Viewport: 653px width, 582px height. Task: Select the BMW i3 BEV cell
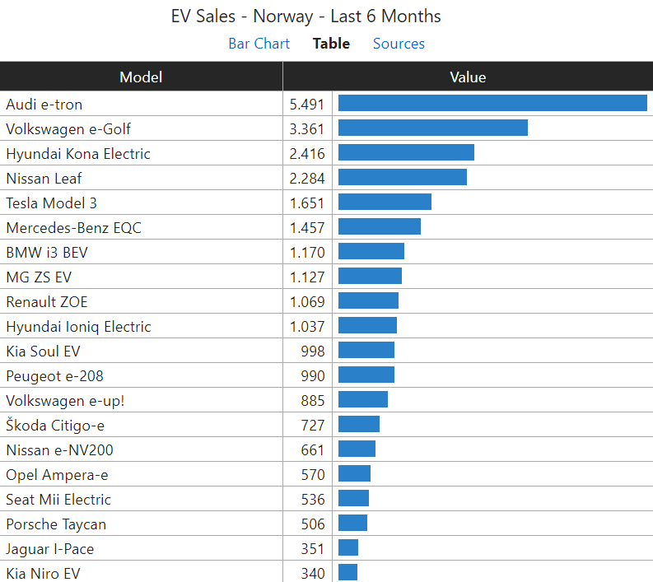(x=141, y=252)
